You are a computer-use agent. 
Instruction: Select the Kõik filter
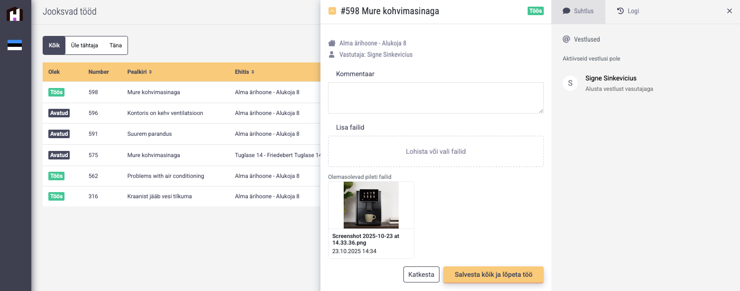click(54, 45)
